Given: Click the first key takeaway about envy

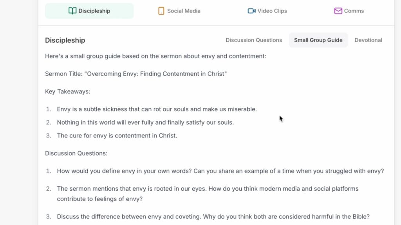Looking at the screenshot, I should [x=157, y=109].
